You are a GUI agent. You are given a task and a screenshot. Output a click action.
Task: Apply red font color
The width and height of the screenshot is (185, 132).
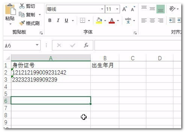tap(112, 20)
